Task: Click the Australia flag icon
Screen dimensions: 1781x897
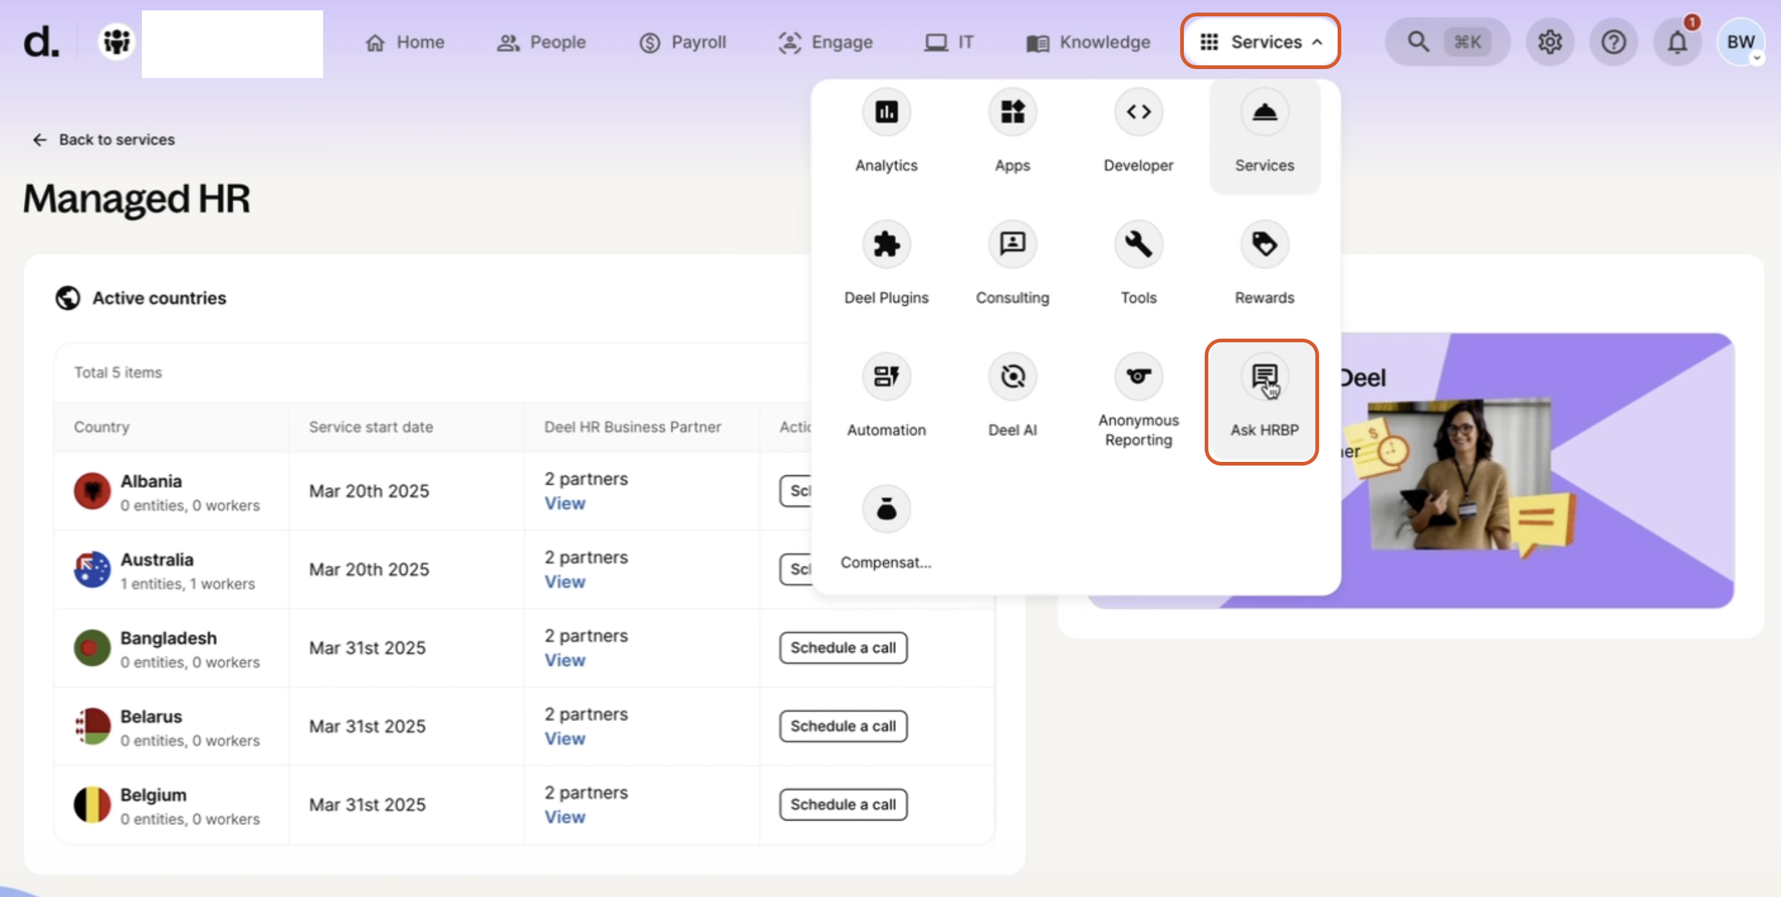Action: pos(92,570)
